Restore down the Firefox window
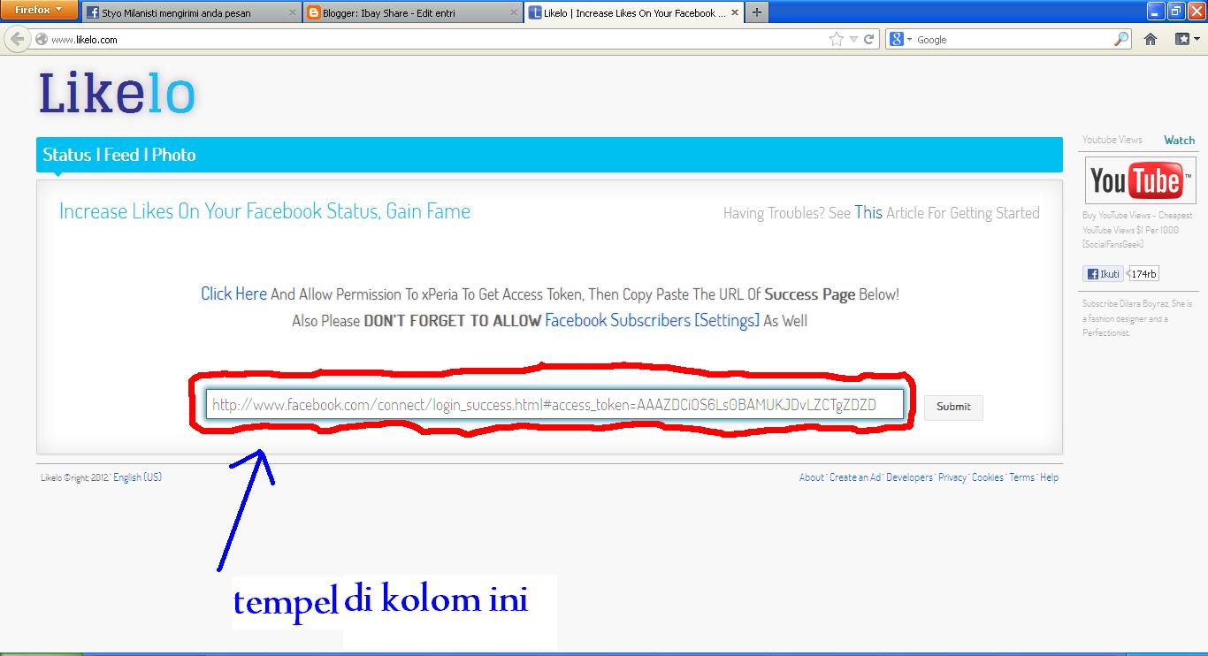The width and height of the screenshot is (1208, 656). pos(1175,11)
